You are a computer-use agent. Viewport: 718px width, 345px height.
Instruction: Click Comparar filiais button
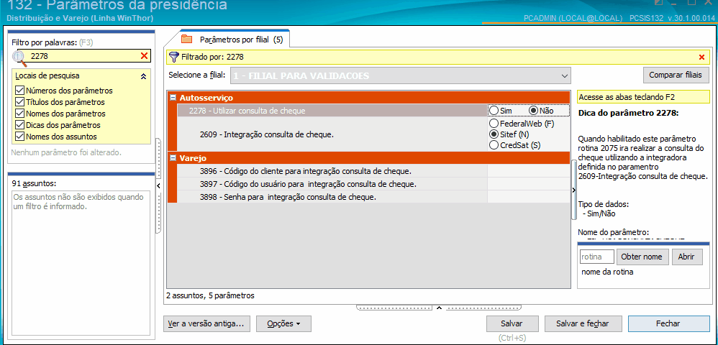pos(676,75)
